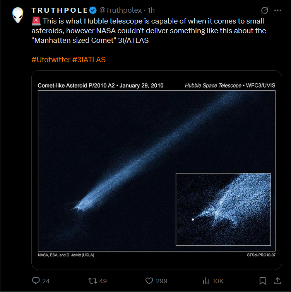Open the @Truthpolex handle link
This screenshot has height=292, width=291.
point(120,10)
